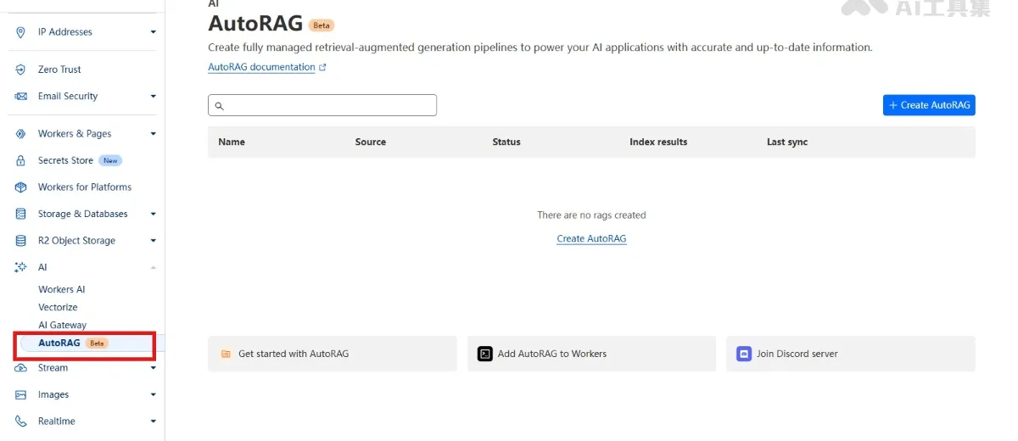The height and width of the screenshot is (441, 1018).
Task: Expand the R2 Object Storage arrow
Action: coord(154,241)
